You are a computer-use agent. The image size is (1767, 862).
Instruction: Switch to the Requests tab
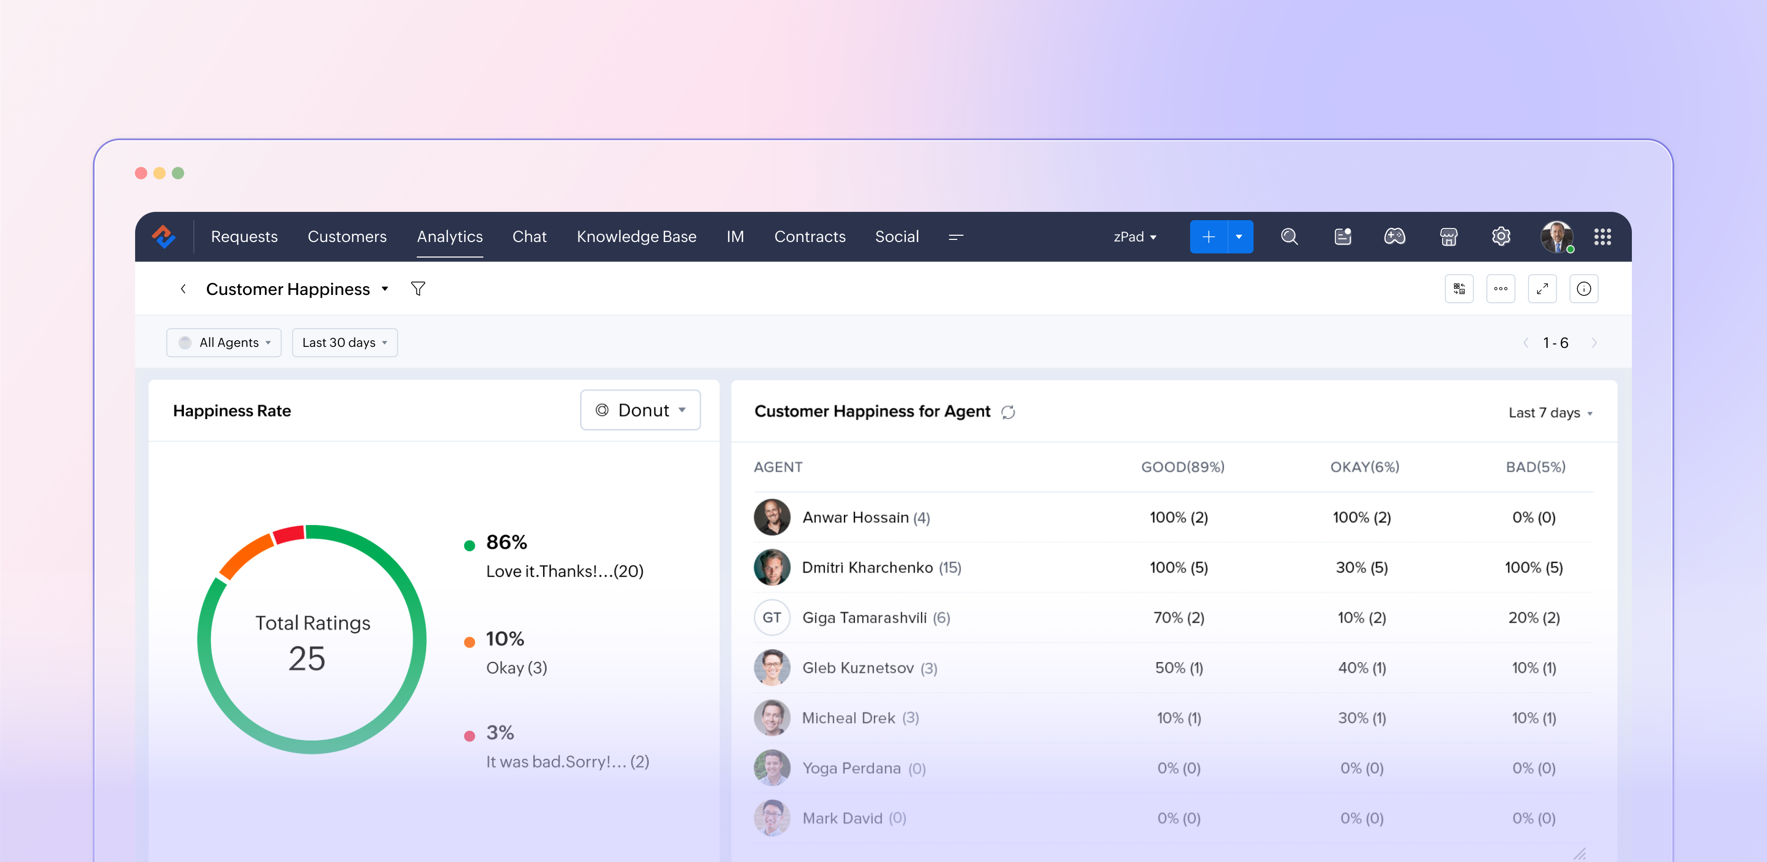[x=244, y=236]
